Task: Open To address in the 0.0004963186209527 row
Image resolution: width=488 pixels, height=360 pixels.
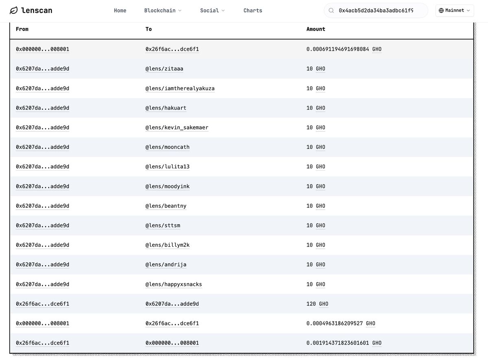Action: 172,323
